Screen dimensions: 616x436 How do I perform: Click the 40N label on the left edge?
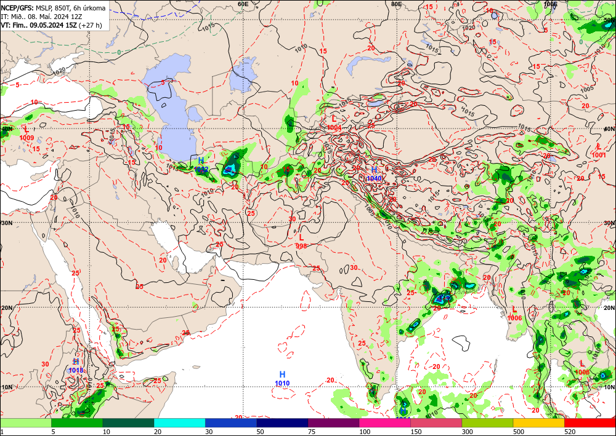click(7, 128)
